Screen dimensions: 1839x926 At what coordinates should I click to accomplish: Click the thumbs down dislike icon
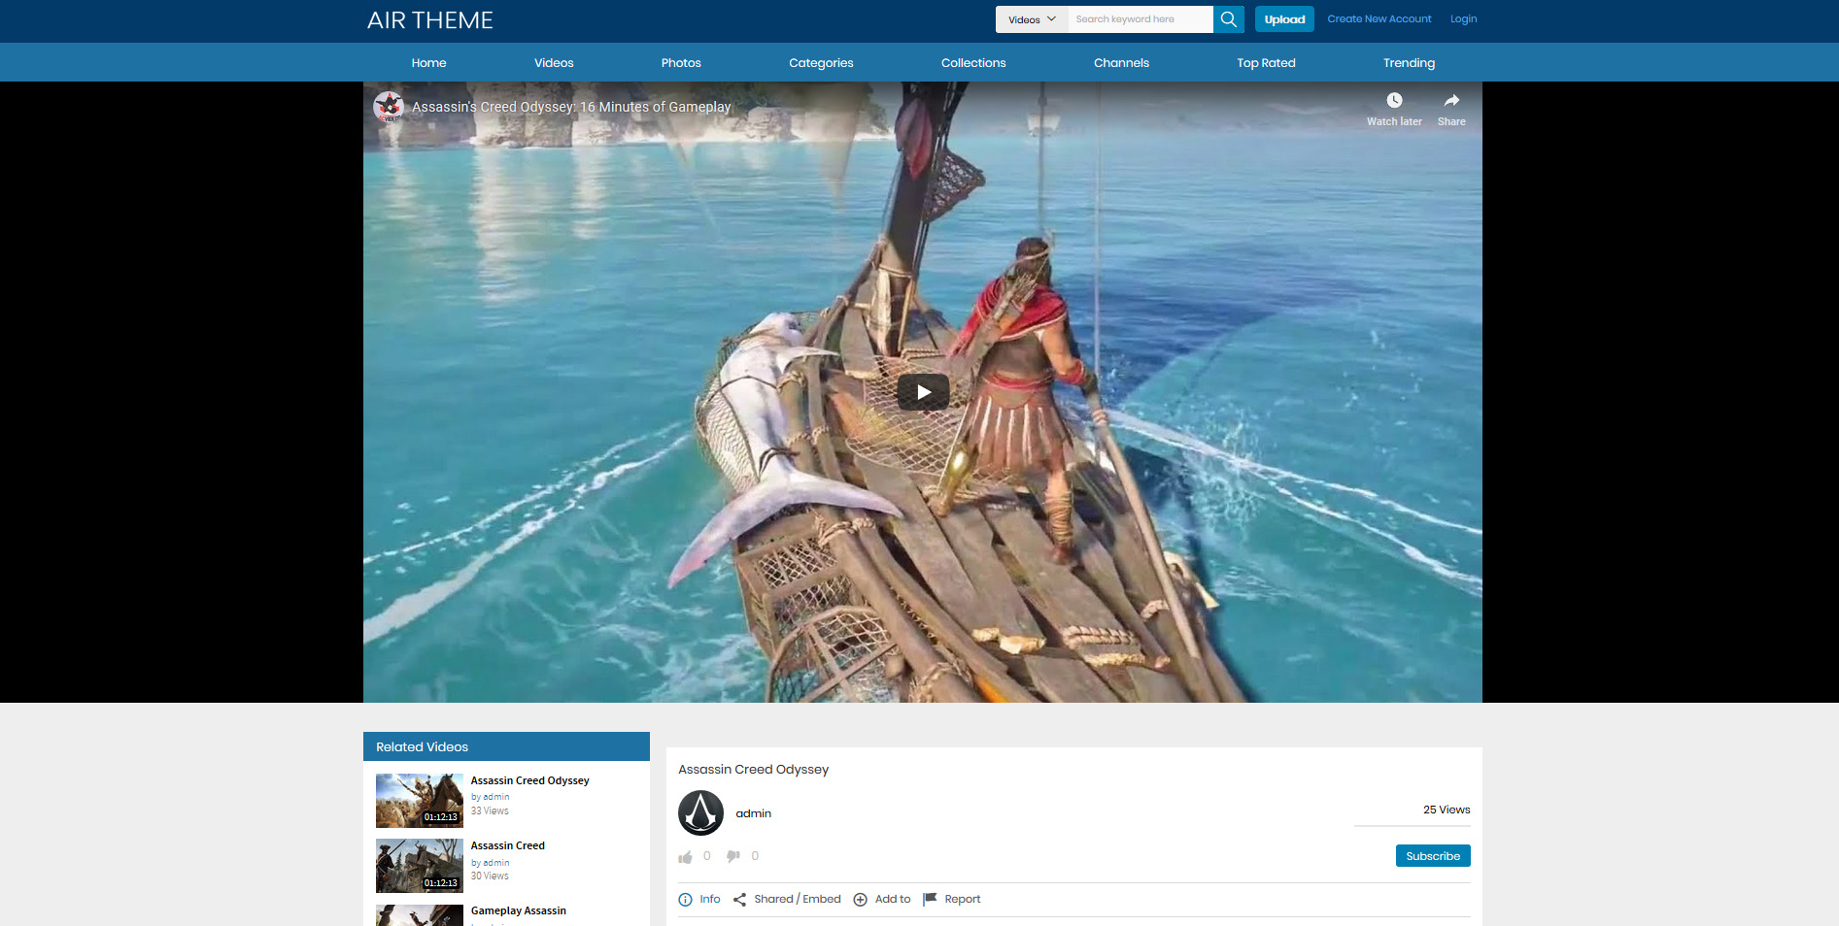[733, 856]
